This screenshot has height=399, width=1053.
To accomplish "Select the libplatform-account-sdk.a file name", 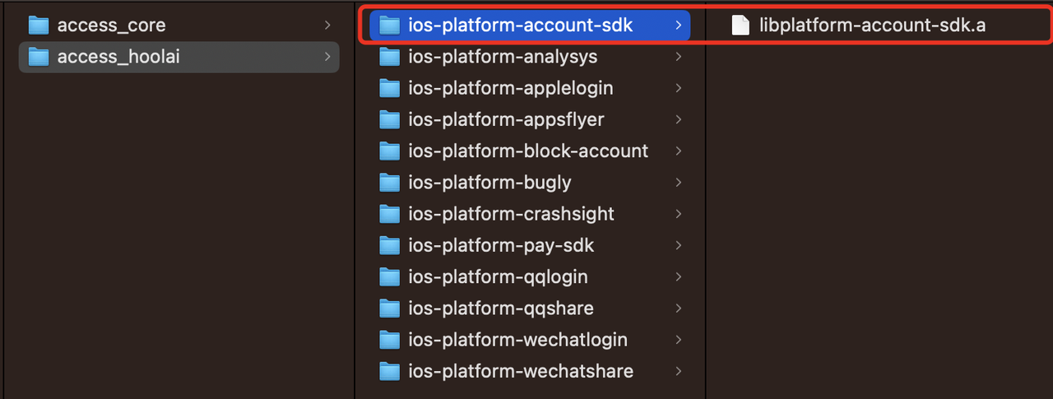I will point(872,26).
